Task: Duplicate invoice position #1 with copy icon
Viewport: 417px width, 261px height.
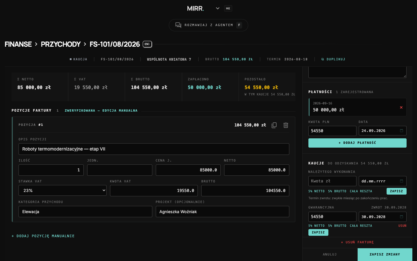Action: pos(274,125)
